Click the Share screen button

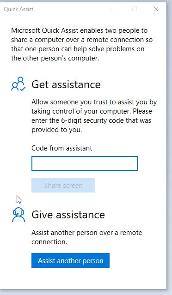coord(63,185)
